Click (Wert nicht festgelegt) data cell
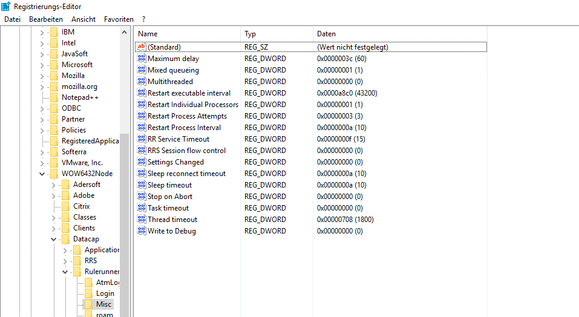 [x=352, y=47]
